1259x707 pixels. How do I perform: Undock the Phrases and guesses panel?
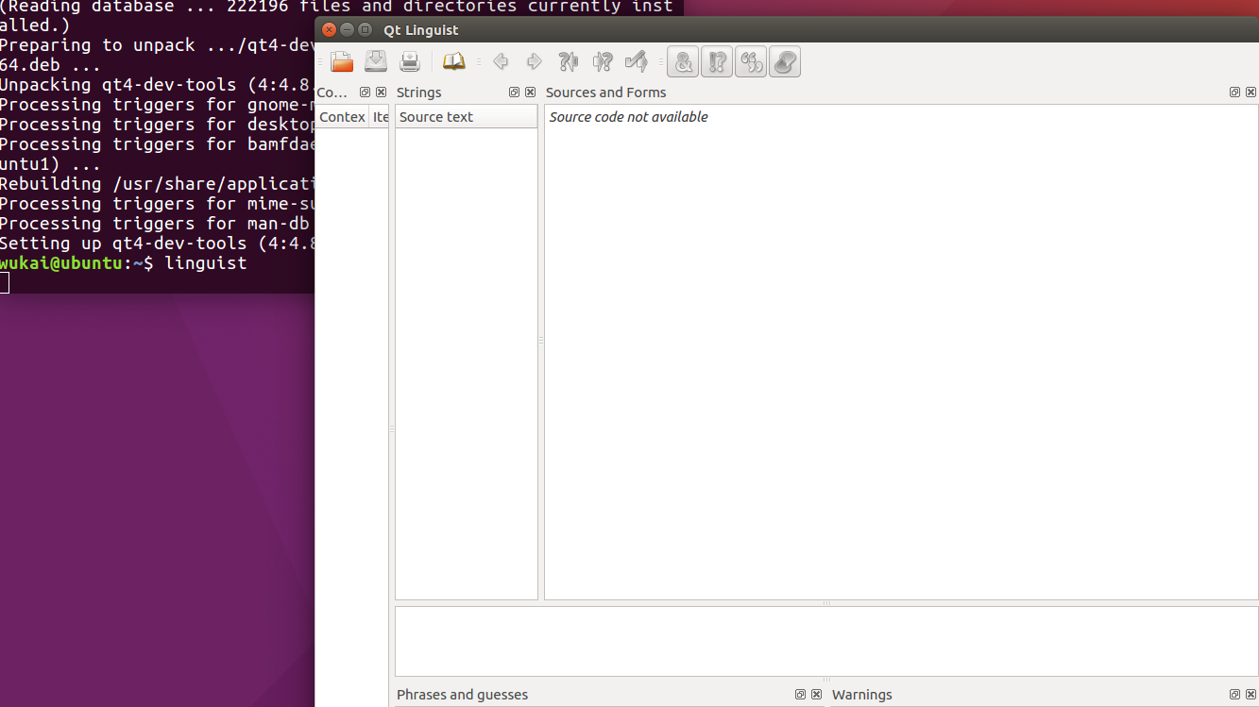tap(800, 694)
